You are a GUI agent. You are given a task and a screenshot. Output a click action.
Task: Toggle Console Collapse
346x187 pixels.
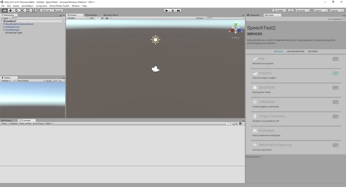(x=13, y=123)
